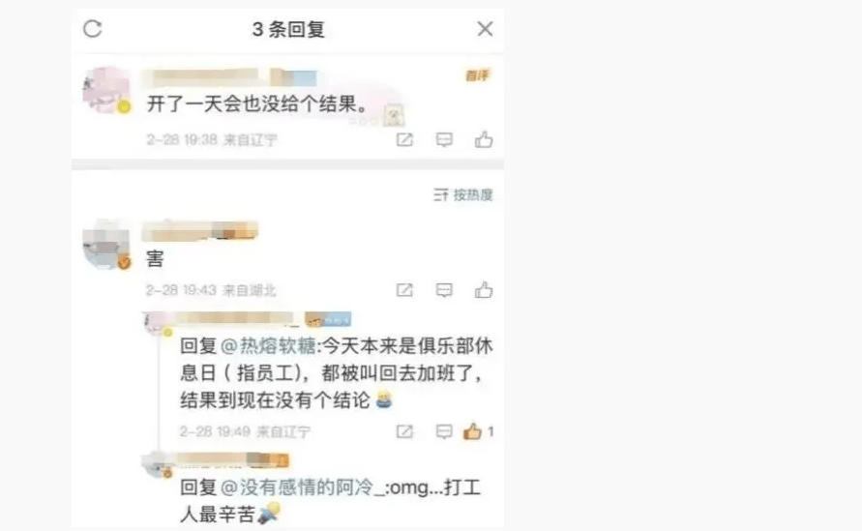
Task: Open blurred username above 害 reply
Action: [200, 231]
